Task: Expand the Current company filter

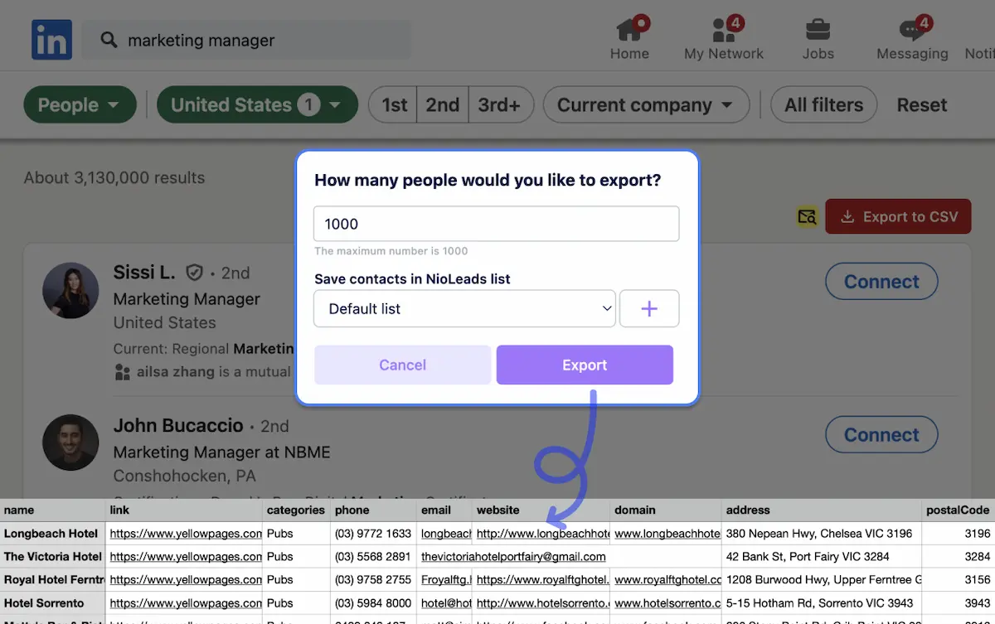Action: coord(646,104)
